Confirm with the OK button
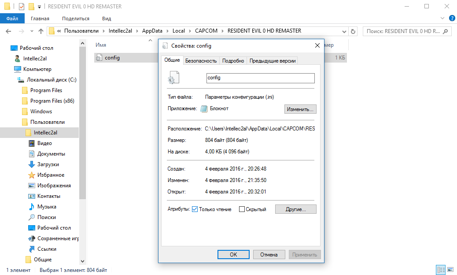457x275 pixels. tap(233, 254)
